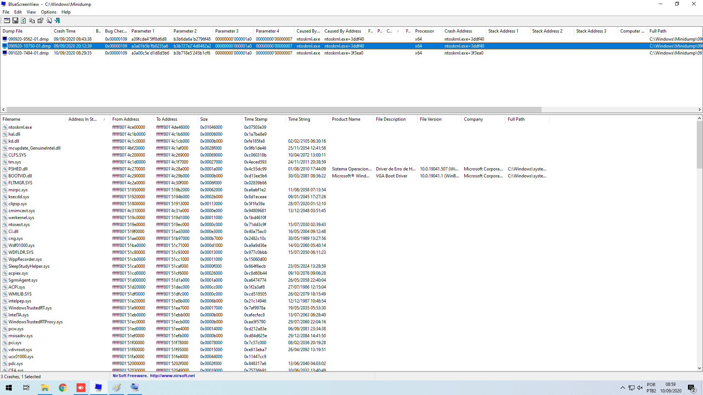Click the upper pane left scroll arrow
This screenshot has width=703, height=395.
(3, 109)
